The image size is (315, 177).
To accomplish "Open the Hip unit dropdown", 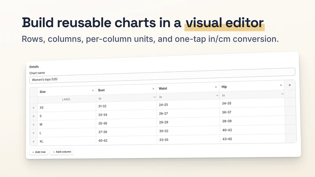I will pyautogui.click(x=252, y=95).
